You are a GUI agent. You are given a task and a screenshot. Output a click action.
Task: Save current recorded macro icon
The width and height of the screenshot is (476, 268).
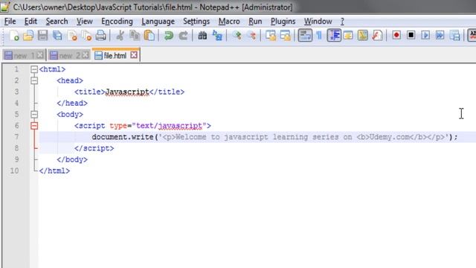[454, 36]
